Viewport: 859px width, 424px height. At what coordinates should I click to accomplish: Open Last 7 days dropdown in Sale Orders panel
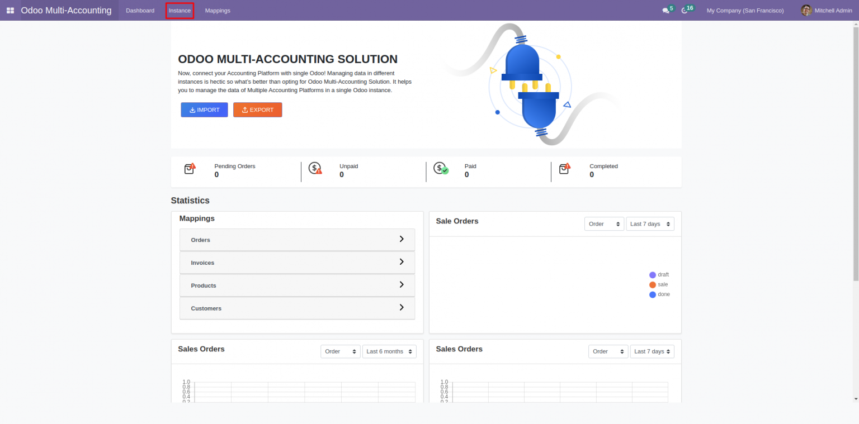point(650,224)
